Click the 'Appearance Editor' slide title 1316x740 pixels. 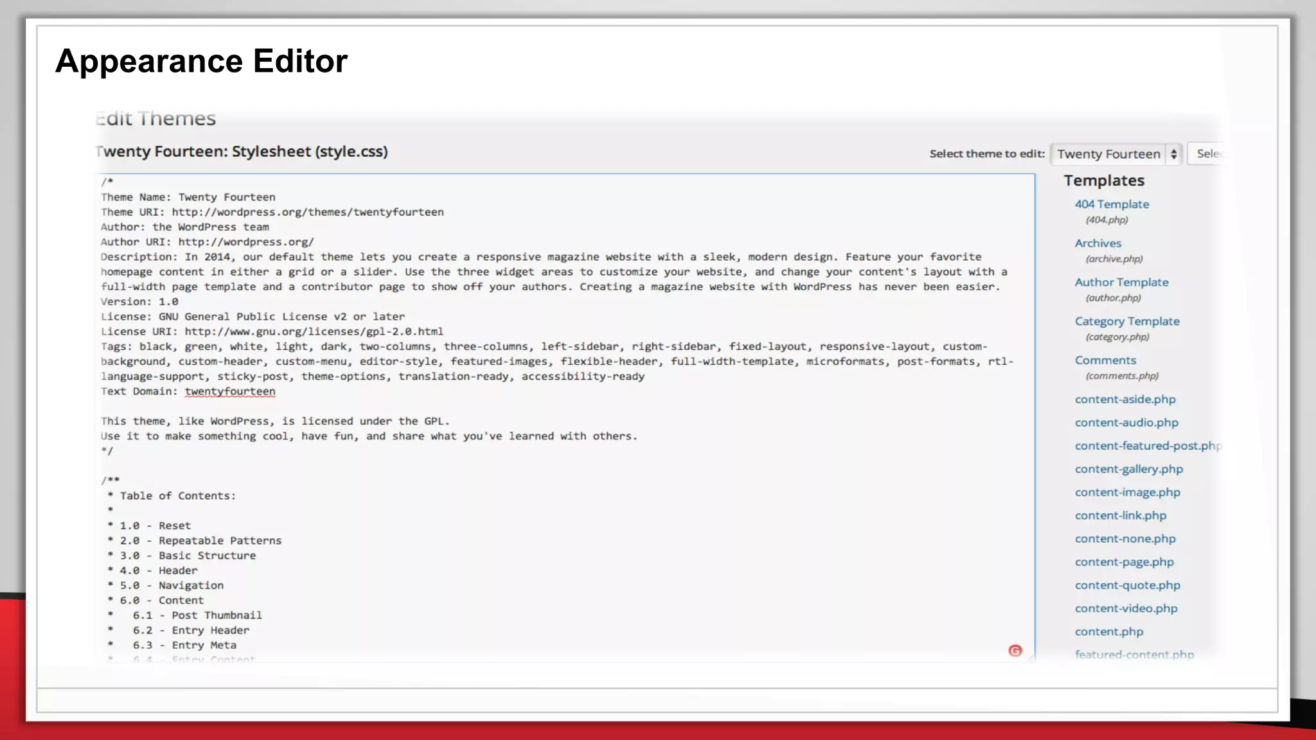click(x=201, y=62)
